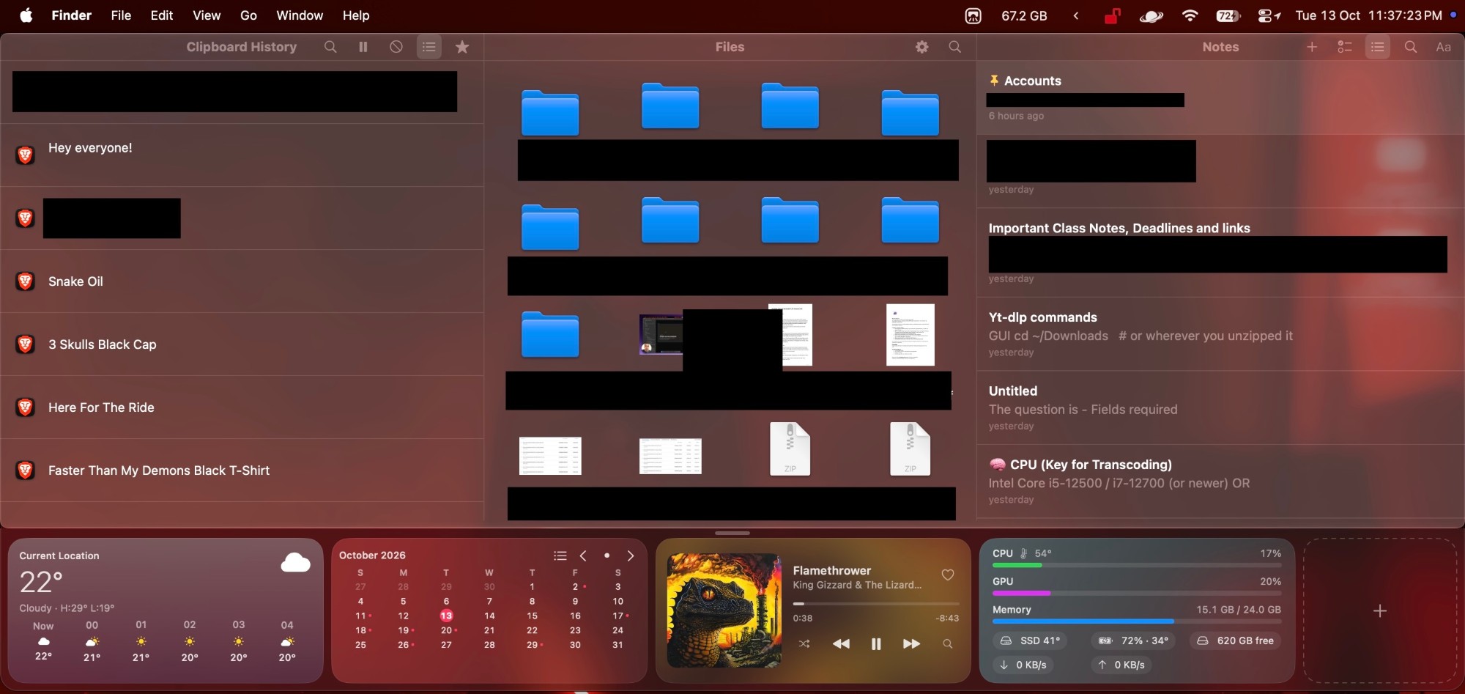Pause the Flamethrower track
This screenshot has height=694, width=1465.
coord(875,643)
